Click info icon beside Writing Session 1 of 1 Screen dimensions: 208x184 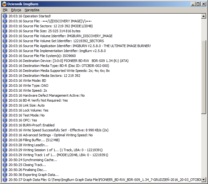[5, 150]
